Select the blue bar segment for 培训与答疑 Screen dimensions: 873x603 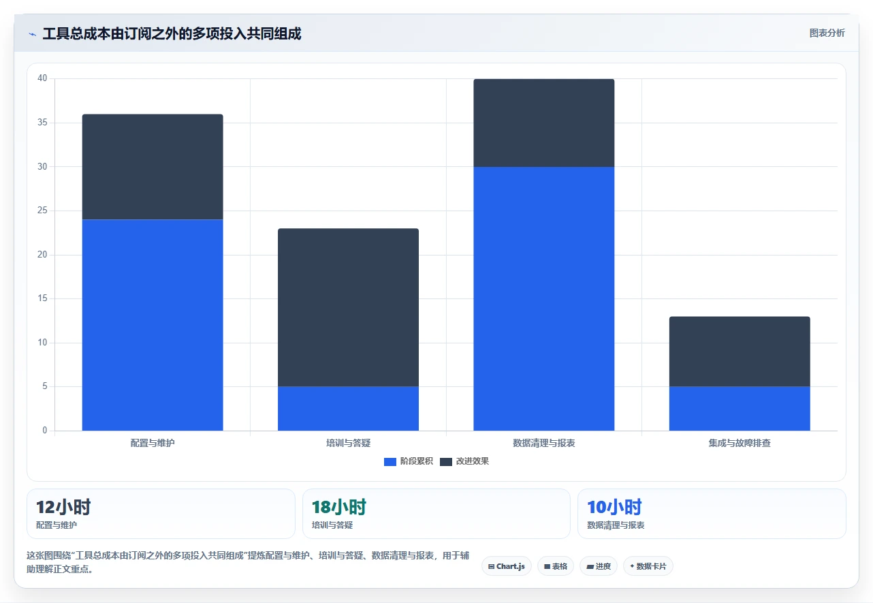[348, 409]
